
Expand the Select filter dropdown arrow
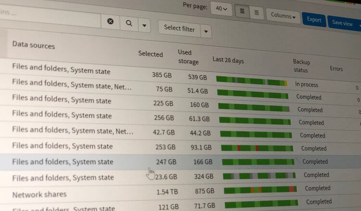point(206,31)
